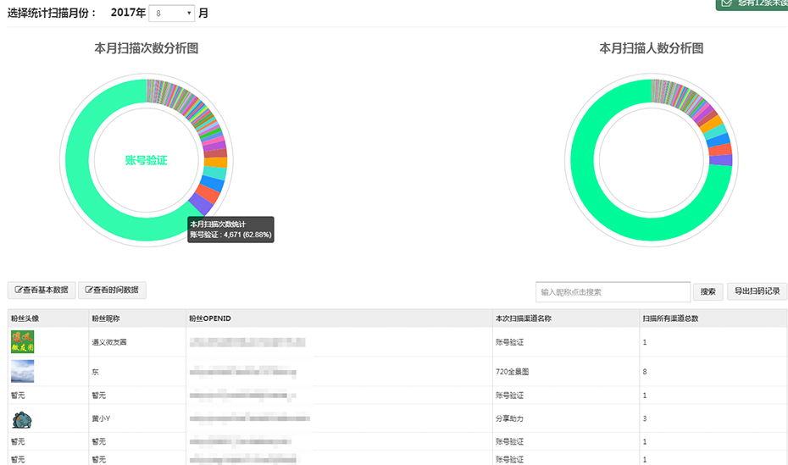Click the sky photo avatar of 东
Viewport: 788px width, 465px height.
[x=23, y=371]
